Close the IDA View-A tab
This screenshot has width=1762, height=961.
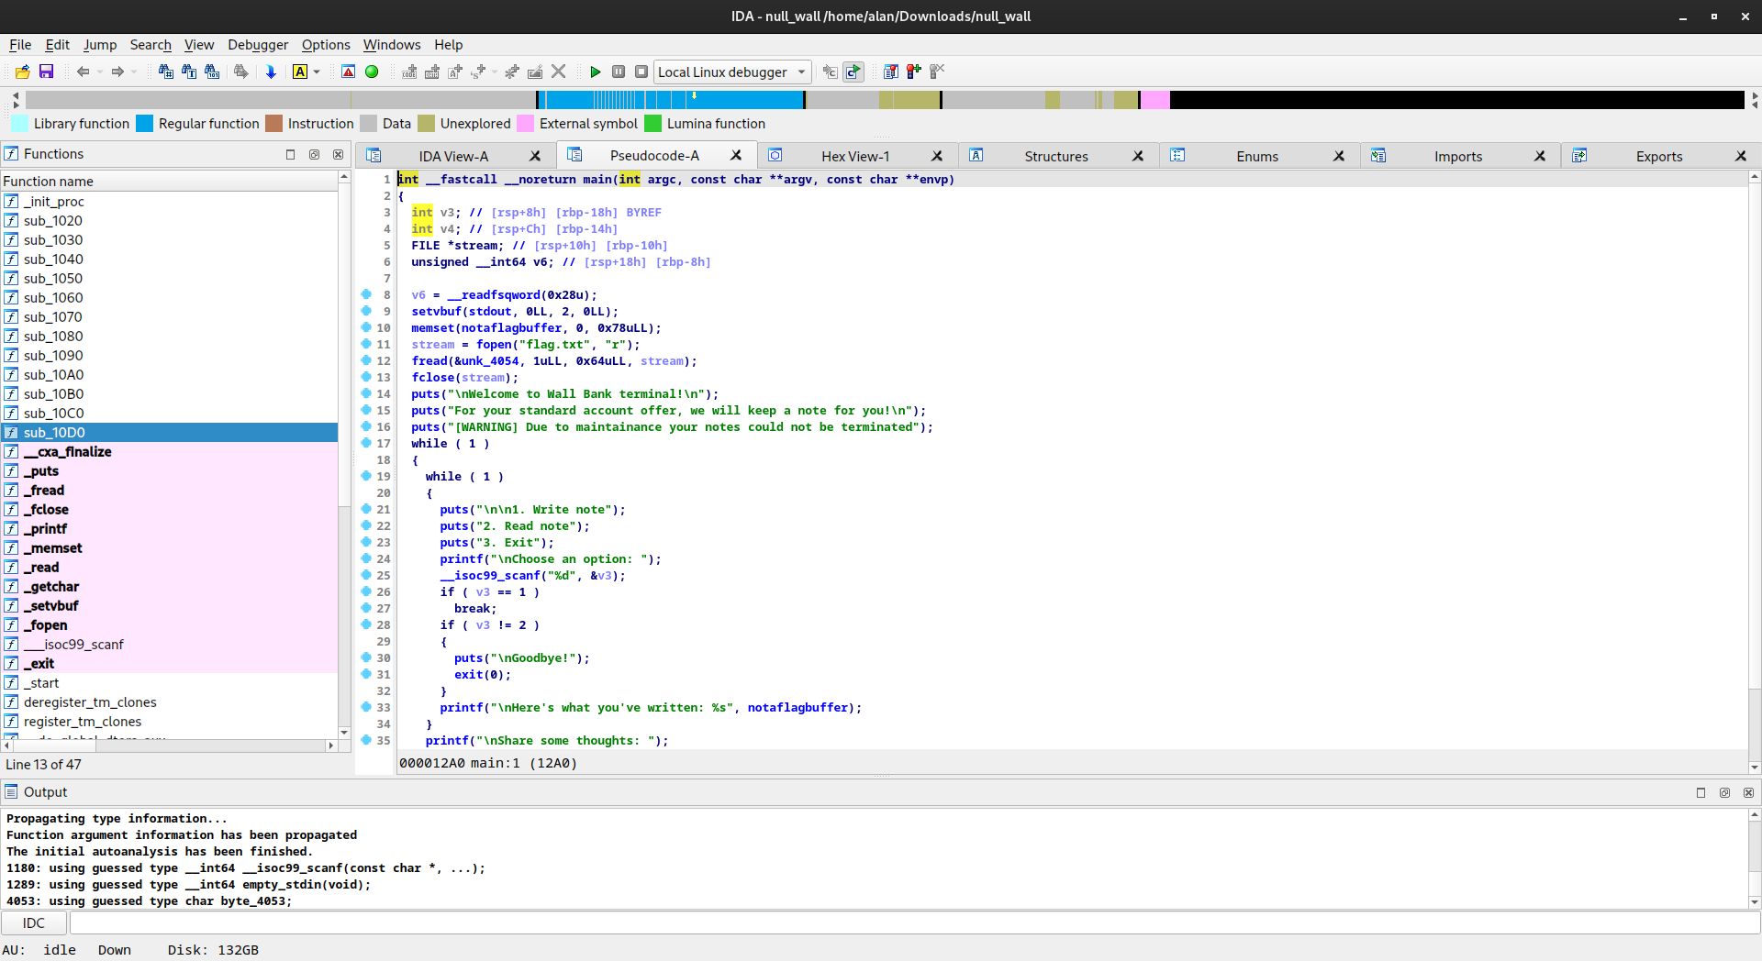click(535, 156)
